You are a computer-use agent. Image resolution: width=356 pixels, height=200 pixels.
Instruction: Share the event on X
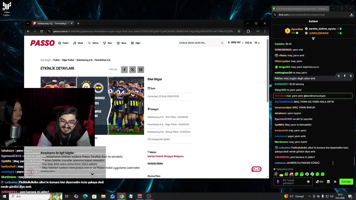point(132,70)
